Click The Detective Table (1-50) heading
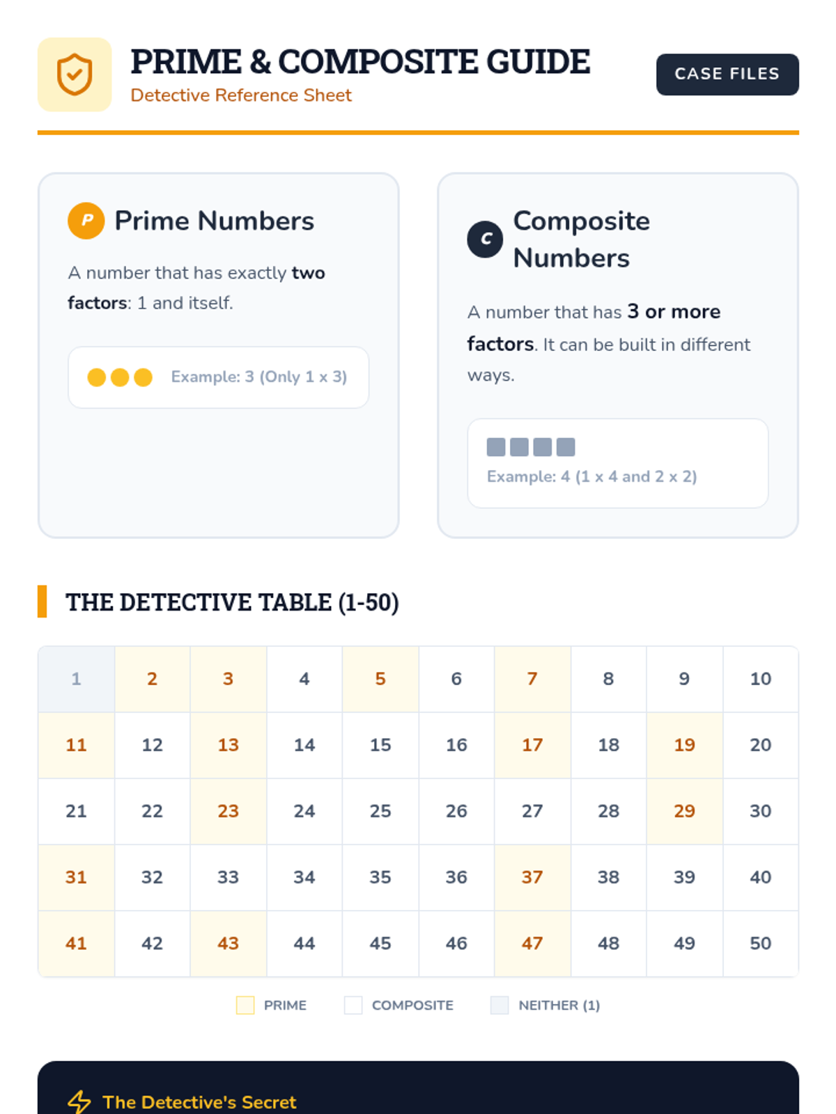 point(232,602)
